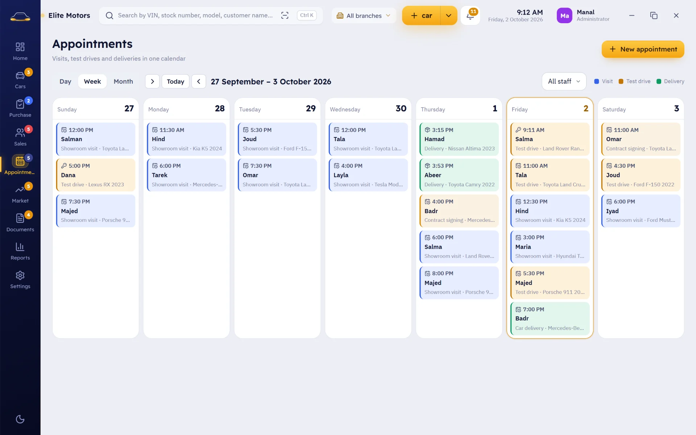Go to the next week arrow
The height and width of the screenshot is (435, 696).
click(x=152, y=82)
